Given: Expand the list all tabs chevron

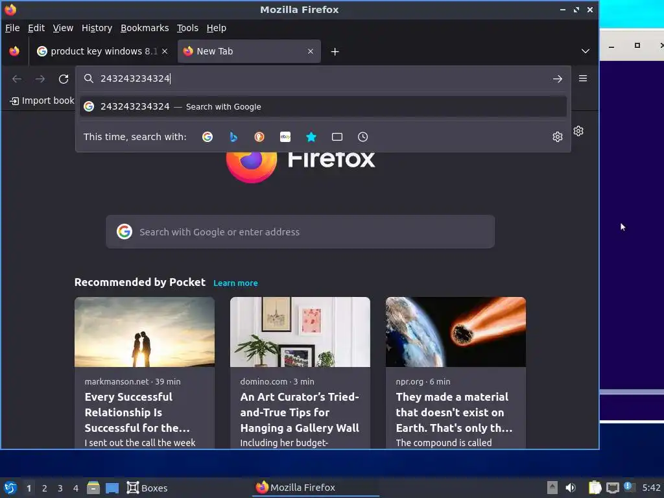Looking at the screenshot, I should [586, 51].
